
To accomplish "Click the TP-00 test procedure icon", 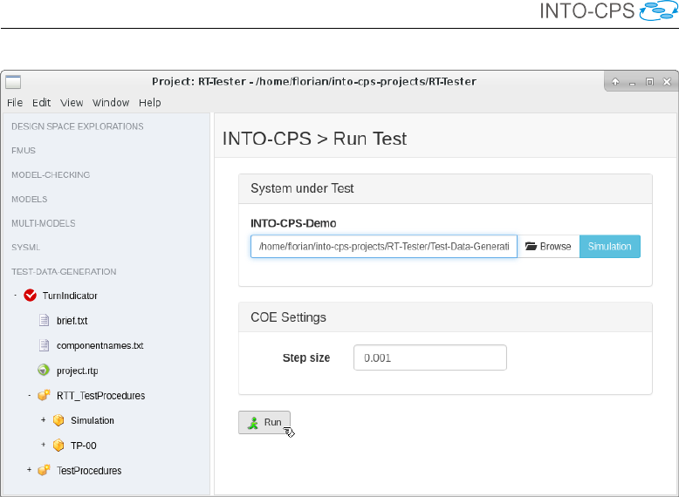I will [x=58, y=446].
